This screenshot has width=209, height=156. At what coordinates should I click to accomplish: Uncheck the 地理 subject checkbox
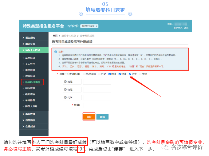(x=109, y=74)
